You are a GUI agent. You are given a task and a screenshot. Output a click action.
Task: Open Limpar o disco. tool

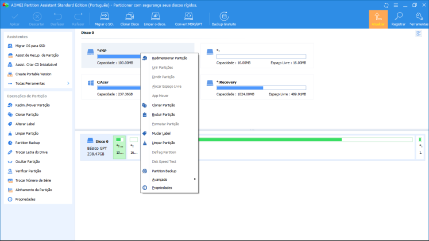pyautogui.click(x=155, y=19)
